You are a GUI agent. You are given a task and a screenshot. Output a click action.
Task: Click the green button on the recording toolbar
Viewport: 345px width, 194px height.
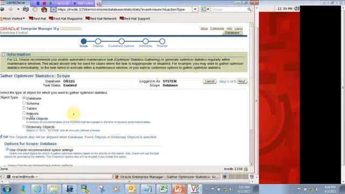[51, 3]
